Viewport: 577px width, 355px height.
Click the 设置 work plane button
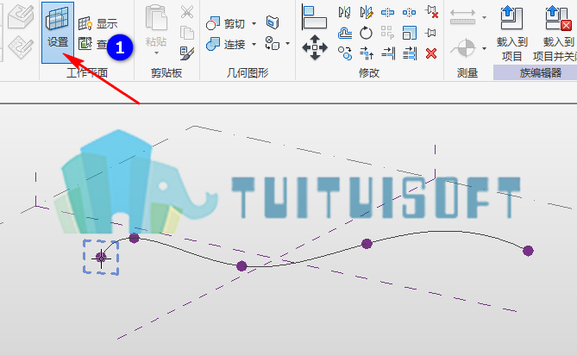click(58, 33)
